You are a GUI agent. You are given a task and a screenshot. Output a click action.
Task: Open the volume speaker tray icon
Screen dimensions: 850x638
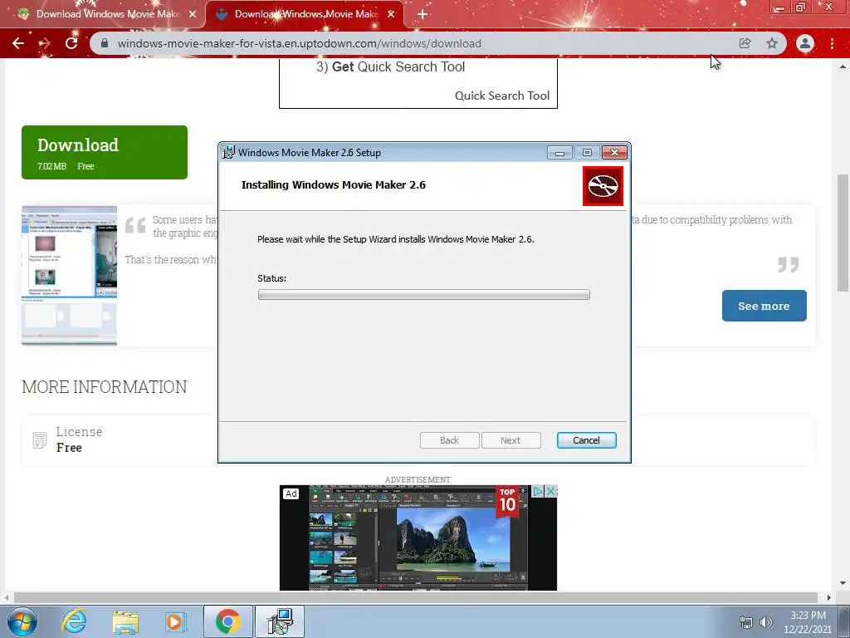click(766, 622)
